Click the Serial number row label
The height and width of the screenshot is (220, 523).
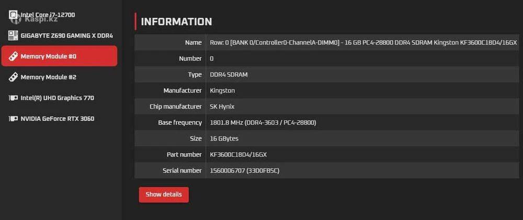point(182,170)
